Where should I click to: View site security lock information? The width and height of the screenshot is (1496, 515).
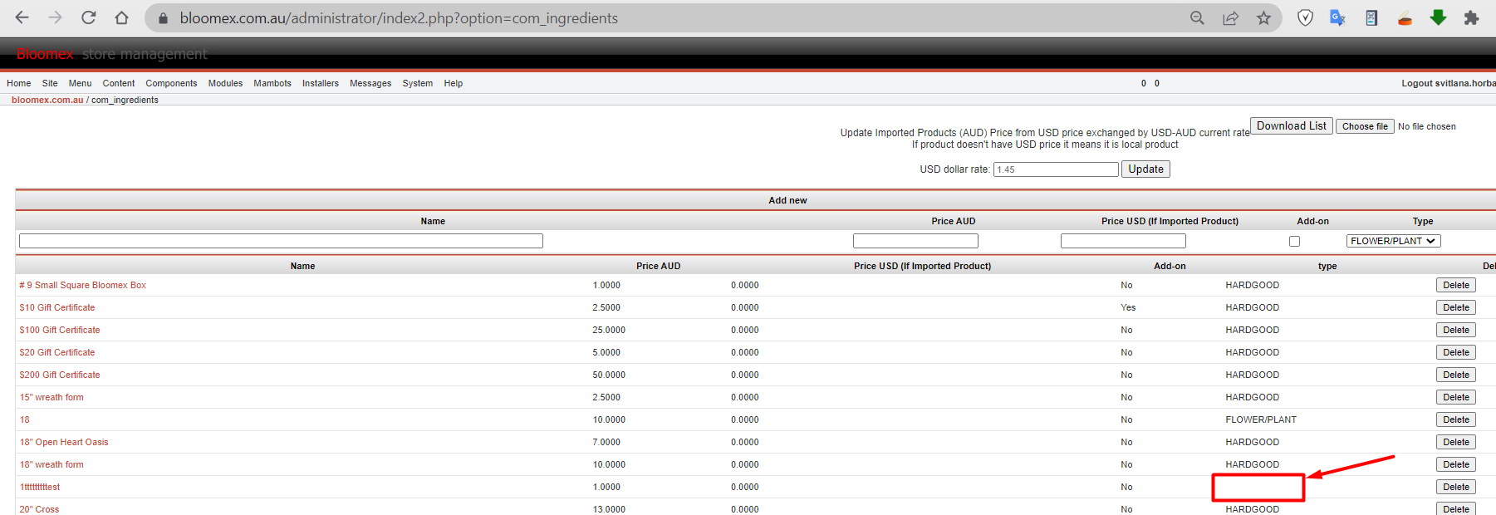(163, 18)
